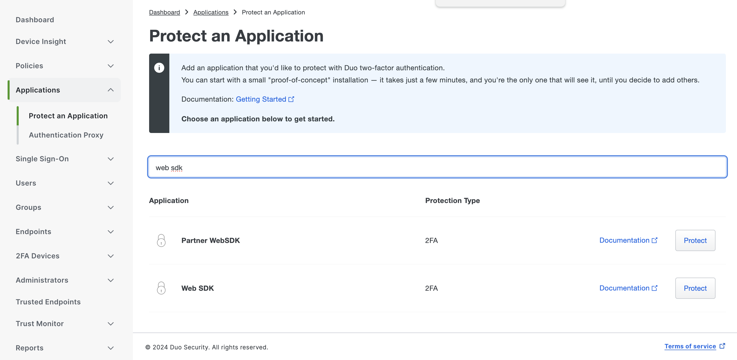Viewport: 737px width, 360px height.
Task: Click Protect button for Web SDK
Action: click(x=695, y=288)
